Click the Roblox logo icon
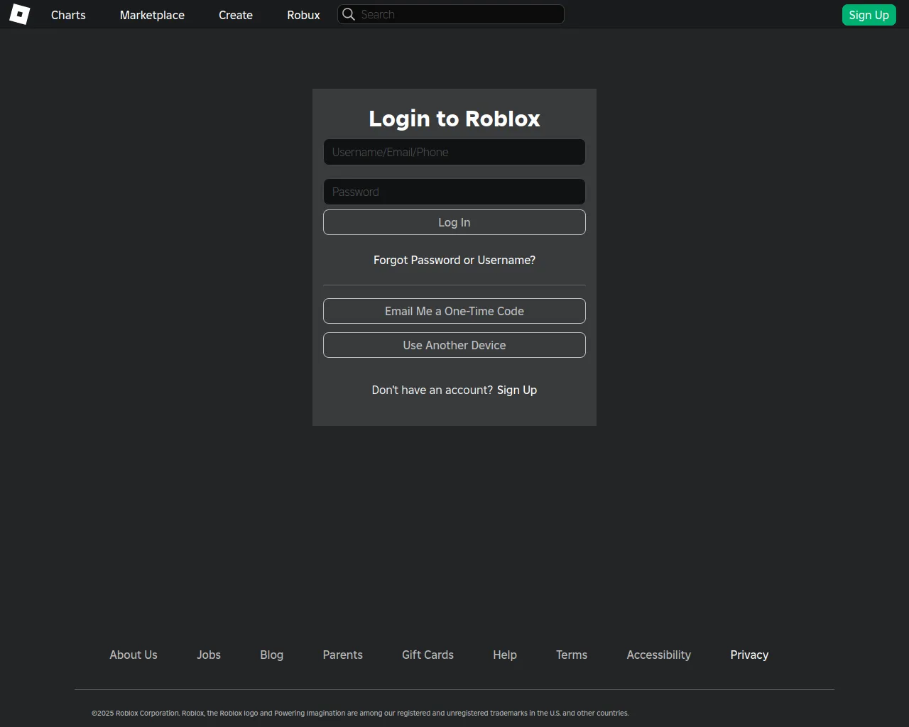The width and height of the screenshot is (909, 727). point(19,14)
